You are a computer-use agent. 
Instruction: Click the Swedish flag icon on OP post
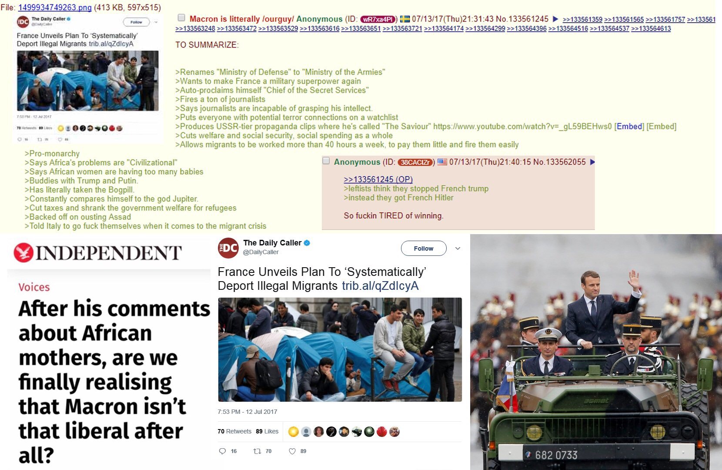[405, 19]
